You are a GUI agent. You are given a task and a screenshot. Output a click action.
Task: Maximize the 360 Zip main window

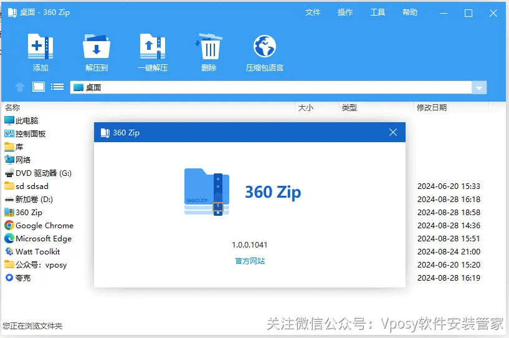[x=469, y=13]
